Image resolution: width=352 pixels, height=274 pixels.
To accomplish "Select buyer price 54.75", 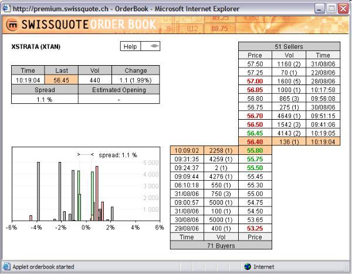I will pyautogui.click(x=255, y=202).
